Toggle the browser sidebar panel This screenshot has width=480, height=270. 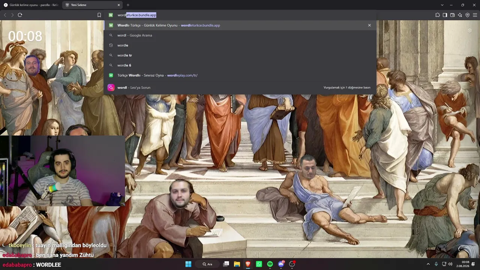point(445,15)
